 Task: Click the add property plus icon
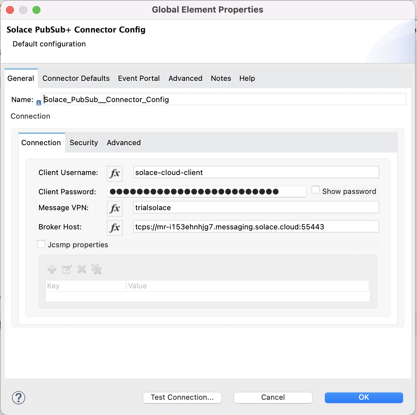point(52,269)
